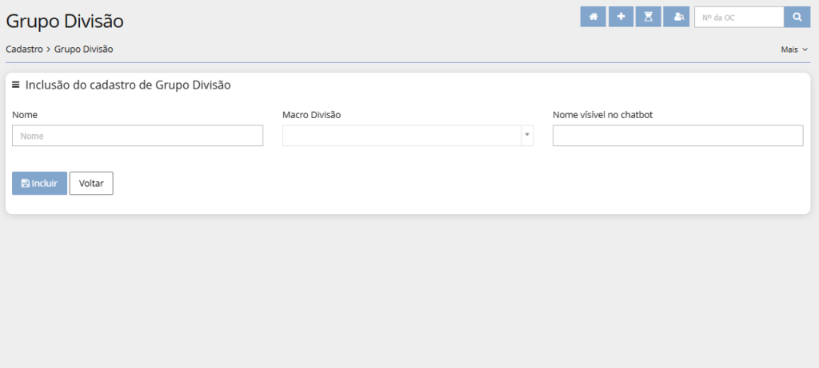Viewport: 819px width, 368px height.
Task: Click inside the Macro Divisão combo box
Action: pos(402,136)
